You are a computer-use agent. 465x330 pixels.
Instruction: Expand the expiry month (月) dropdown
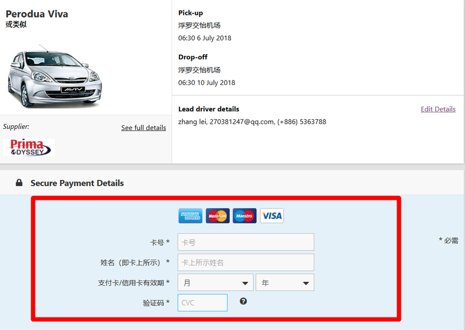pyautogui.click(x=215, y=283)
